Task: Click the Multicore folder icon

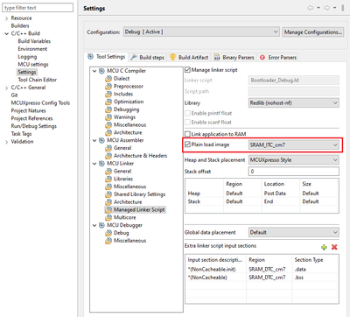Action: click(x=108, y=217)
